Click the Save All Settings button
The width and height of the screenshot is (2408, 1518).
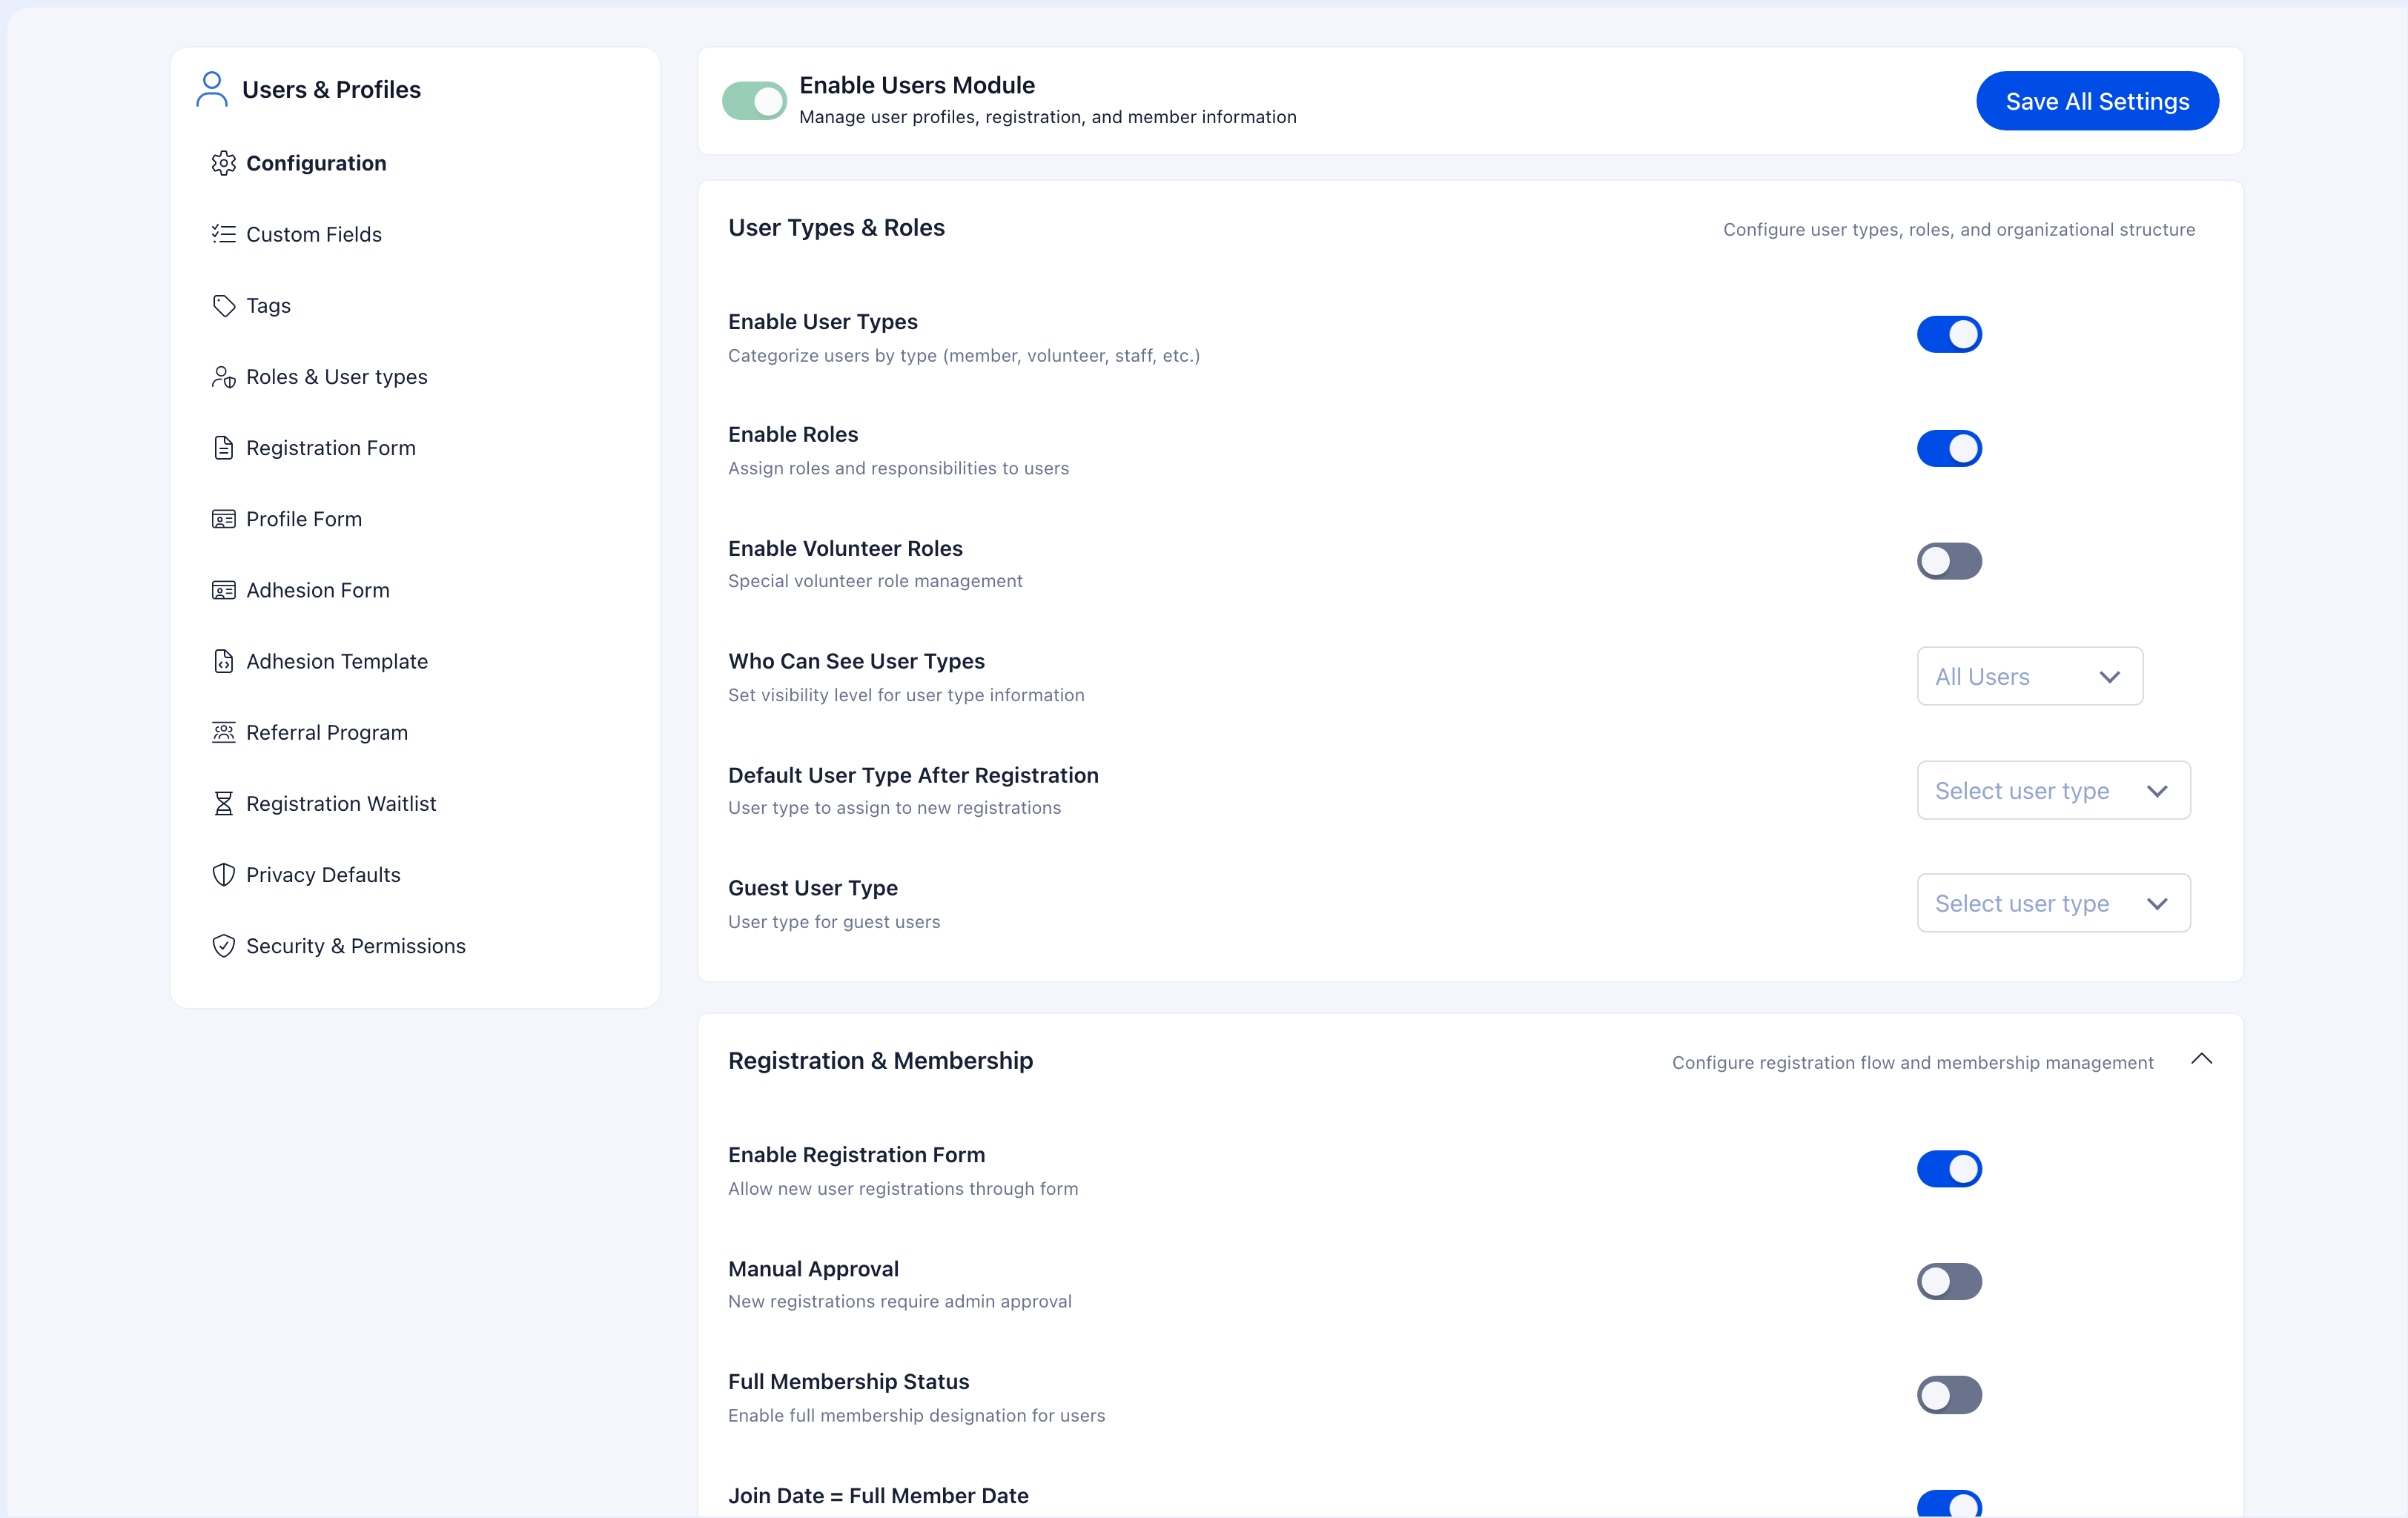pos(2097,100)
